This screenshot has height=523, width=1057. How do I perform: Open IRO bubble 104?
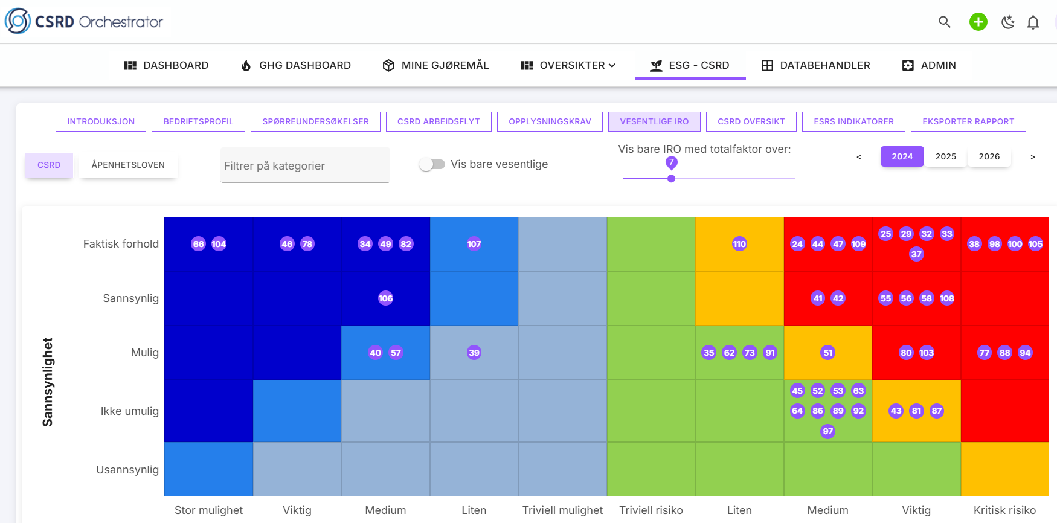219,244
